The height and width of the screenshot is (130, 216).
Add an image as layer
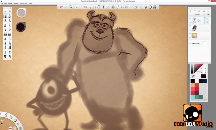(x=199, y=11)
